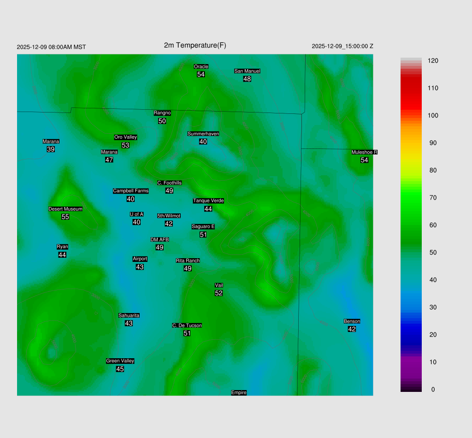The width and height of the screenshot is (472, 438).
Task: Select the U of A station label
Action: (x=136, y=214)
